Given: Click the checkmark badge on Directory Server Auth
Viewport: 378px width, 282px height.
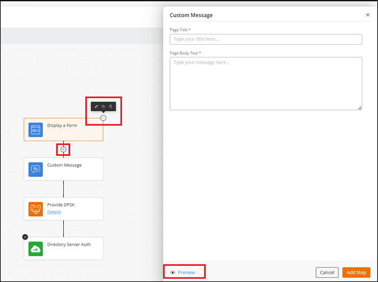Looking at the screenshot, I should tap(25, 237).
